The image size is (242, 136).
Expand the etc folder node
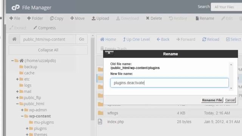(17, 79)
